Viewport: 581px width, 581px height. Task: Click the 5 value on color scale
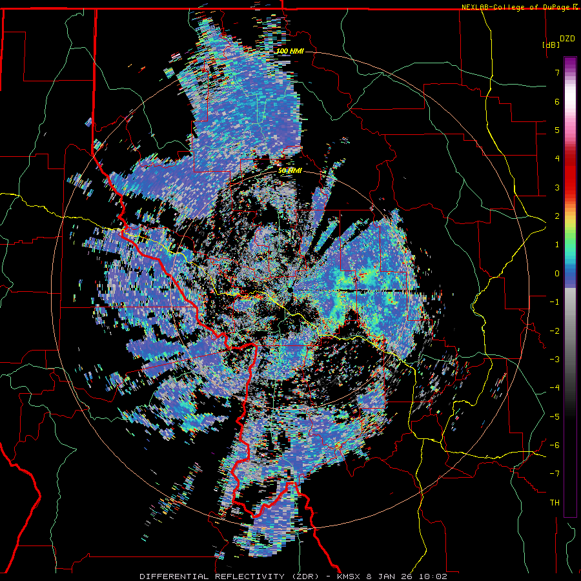[x=557, y=130]
